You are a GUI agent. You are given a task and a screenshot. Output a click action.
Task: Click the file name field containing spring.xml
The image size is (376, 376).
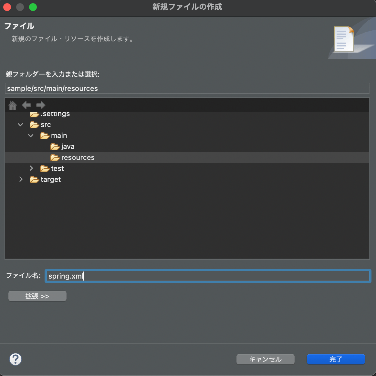pos(208,276)
